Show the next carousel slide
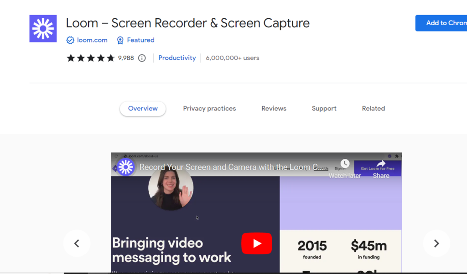 pyautogui.click(x=436, y=243)
